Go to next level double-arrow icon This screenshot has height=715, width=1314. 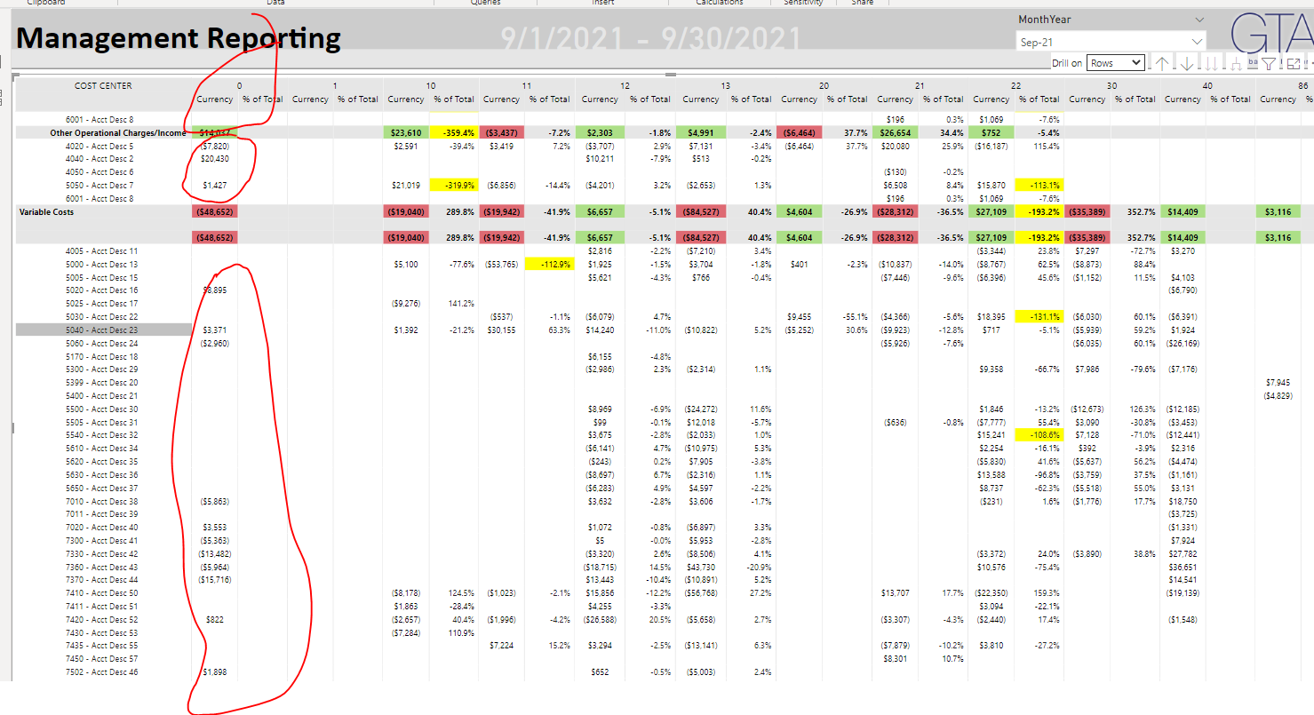(1211, 63)
